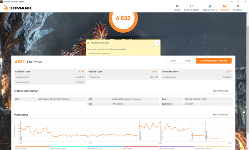Toggle GPU Load (%) legend
This screenshot has width=249, height=150.
141,148
